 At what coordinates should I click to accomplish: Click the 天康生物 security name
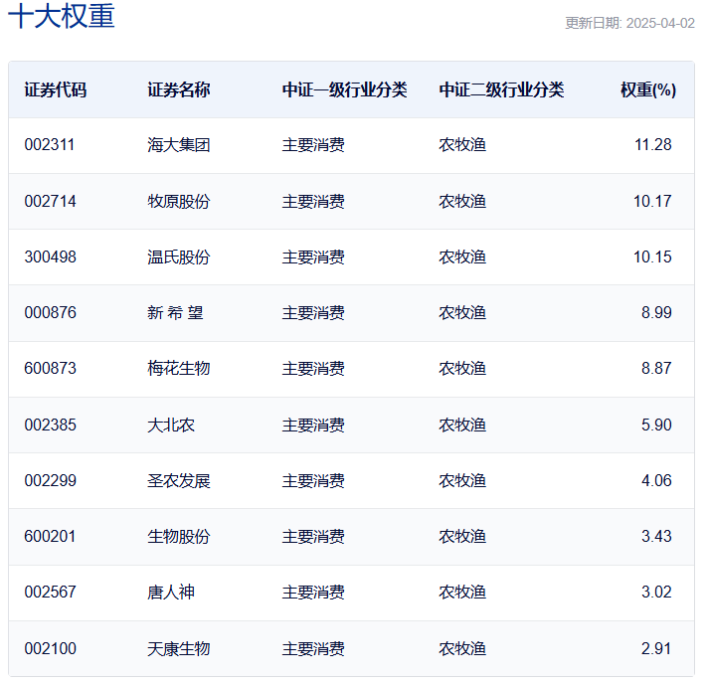(x=179, y=649)
